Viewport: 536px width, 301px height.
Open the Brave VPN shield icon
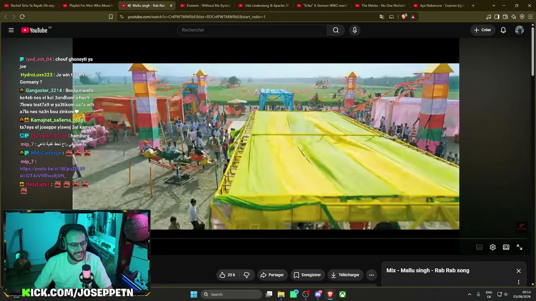tap(522, 17)
